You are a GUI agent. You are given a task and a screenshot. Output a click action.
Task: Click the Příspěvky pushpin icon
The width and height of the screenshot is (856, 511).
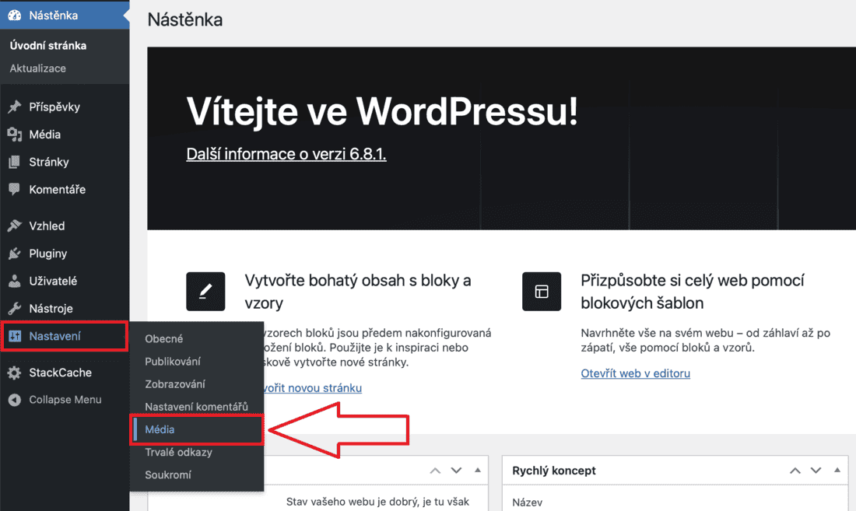pos(15,107)
